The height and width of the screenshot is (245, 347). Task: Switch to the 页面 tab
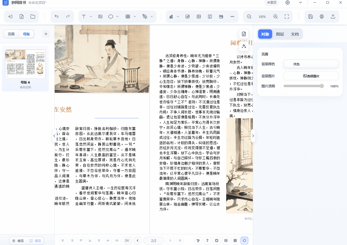(x=11, y=34)
